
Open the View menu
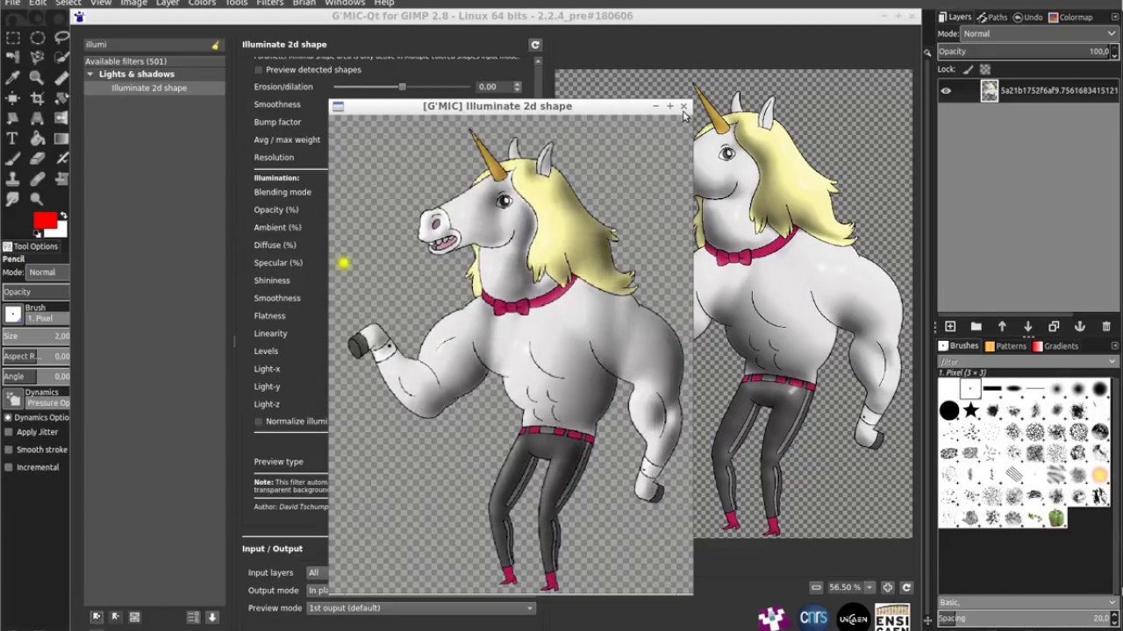tap(101, 4)
